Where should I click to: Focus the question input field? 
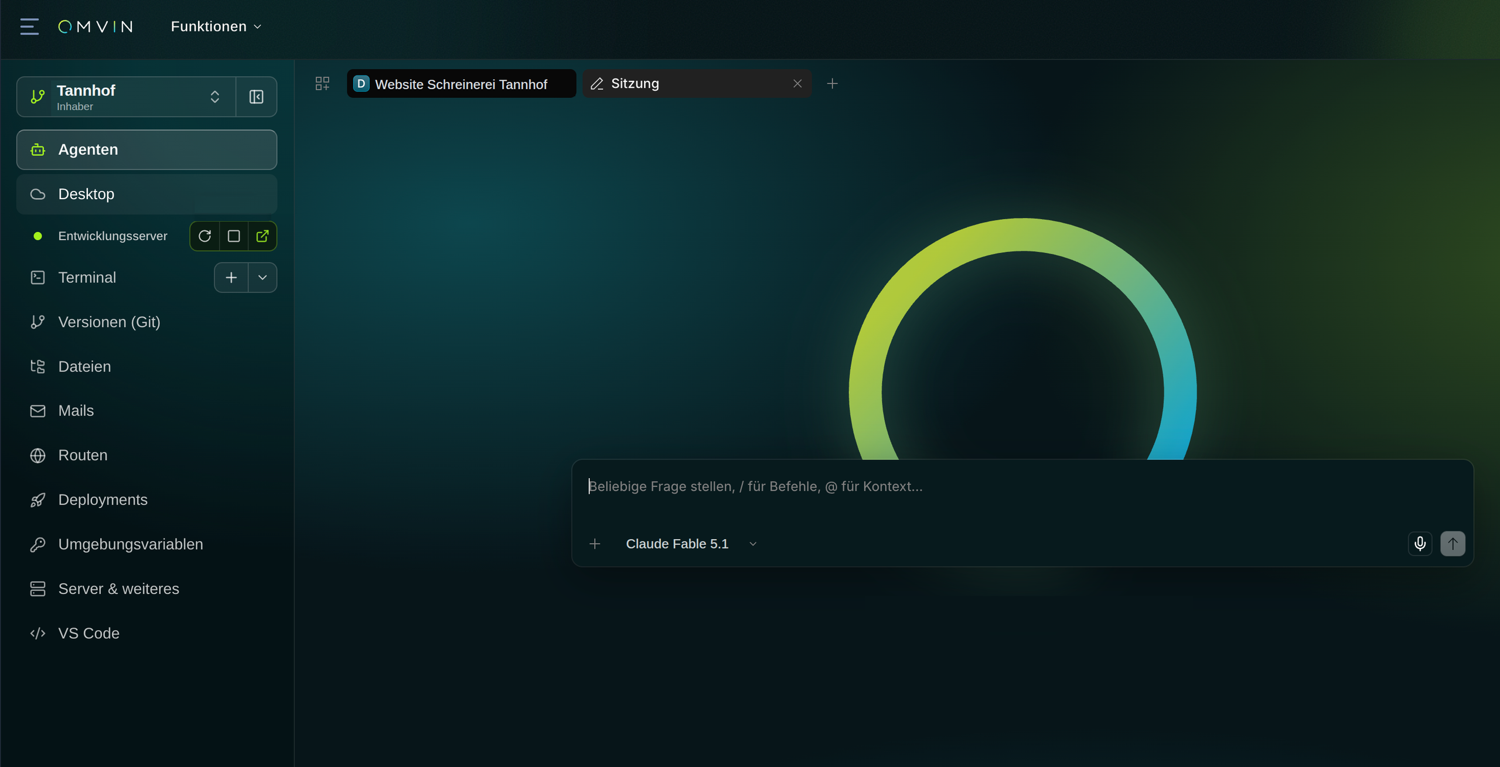(1022, 487)
